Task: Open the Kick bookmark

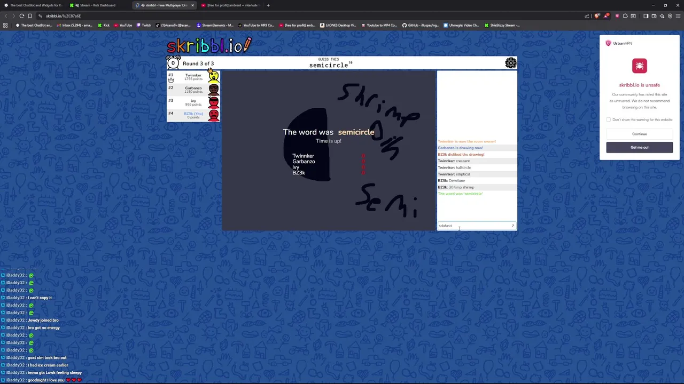Action: tap(104, 25)
